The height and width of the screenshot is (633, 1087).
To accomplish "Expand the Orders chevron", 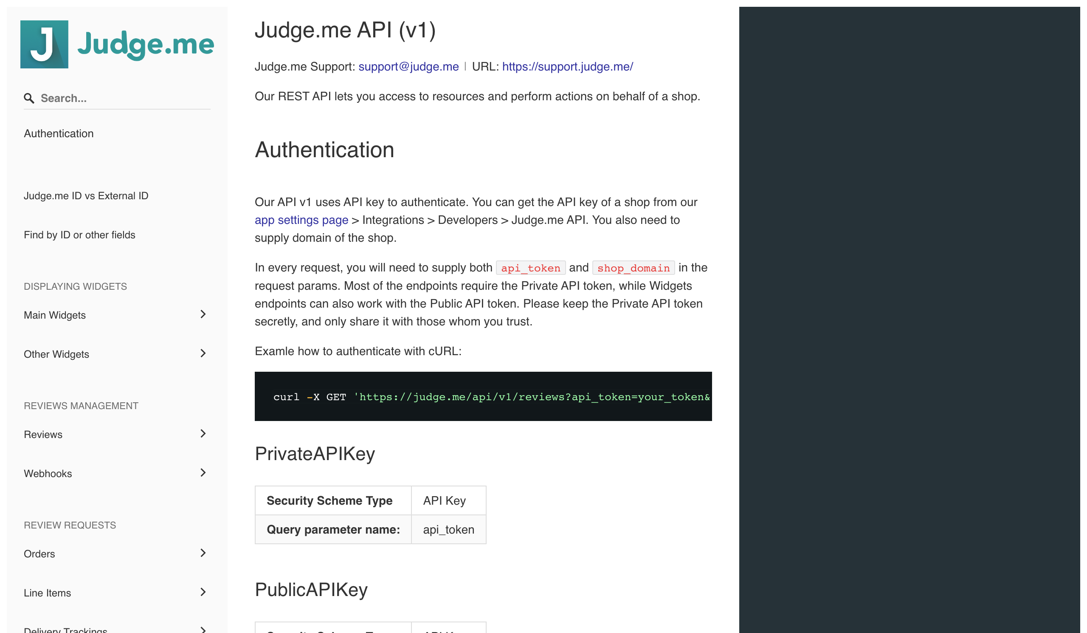I will [x=203, y=554].
